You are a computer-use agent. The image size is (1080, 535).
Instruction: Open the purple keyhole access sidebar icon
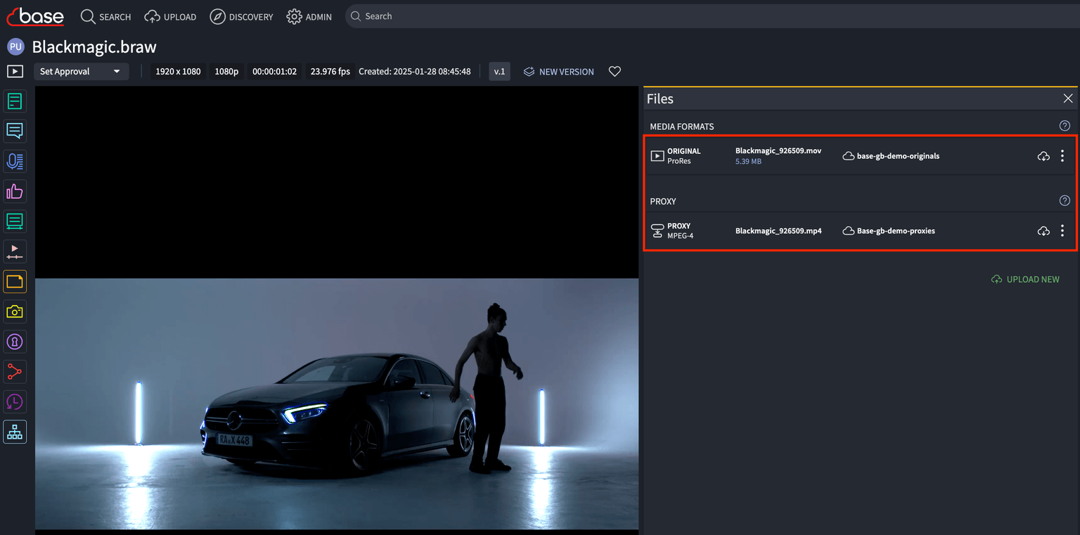[15, 342]
